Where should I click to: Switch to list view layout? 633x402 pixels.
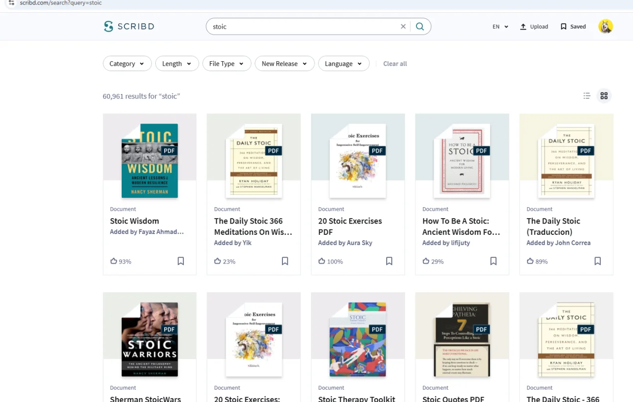click(x=587, y=96)
